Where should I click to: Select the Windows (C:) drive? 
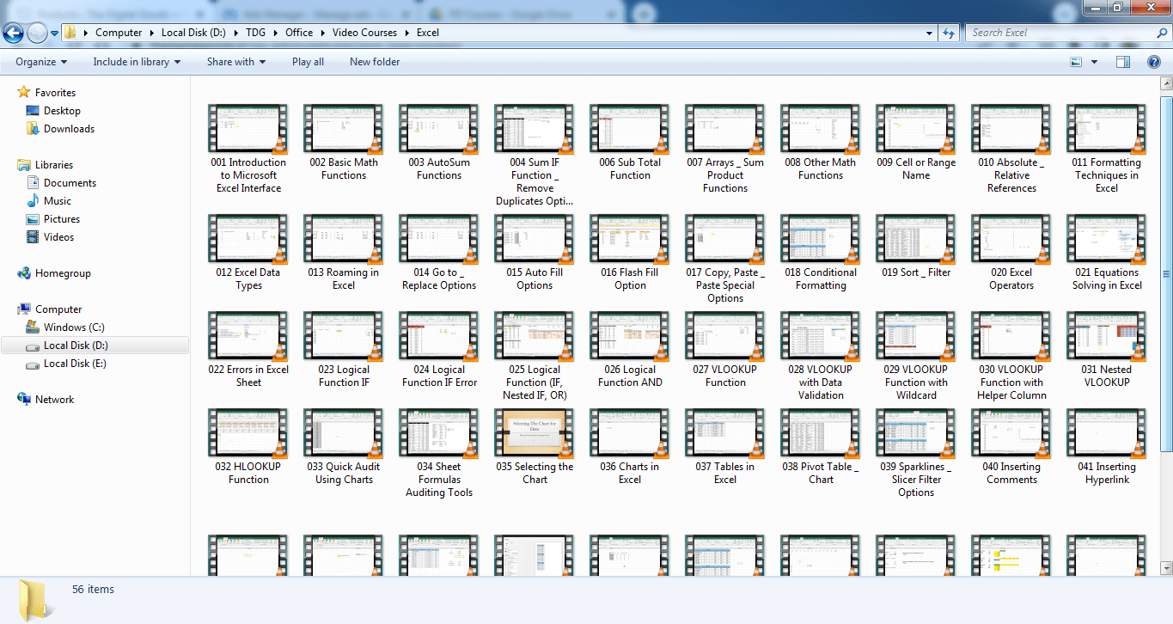(x=76, y=327)
